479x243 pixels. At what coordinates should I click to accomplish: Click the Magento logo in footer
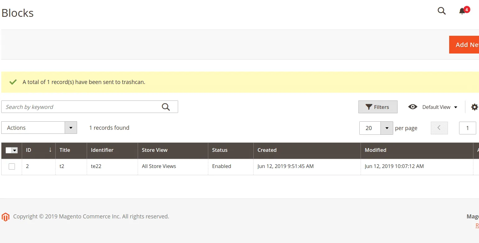tap(6, 217)
